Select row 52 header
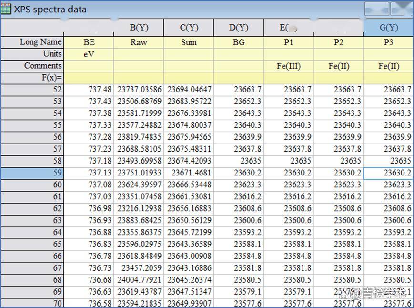Screen dimensions: 414x308 click(32, 90)
